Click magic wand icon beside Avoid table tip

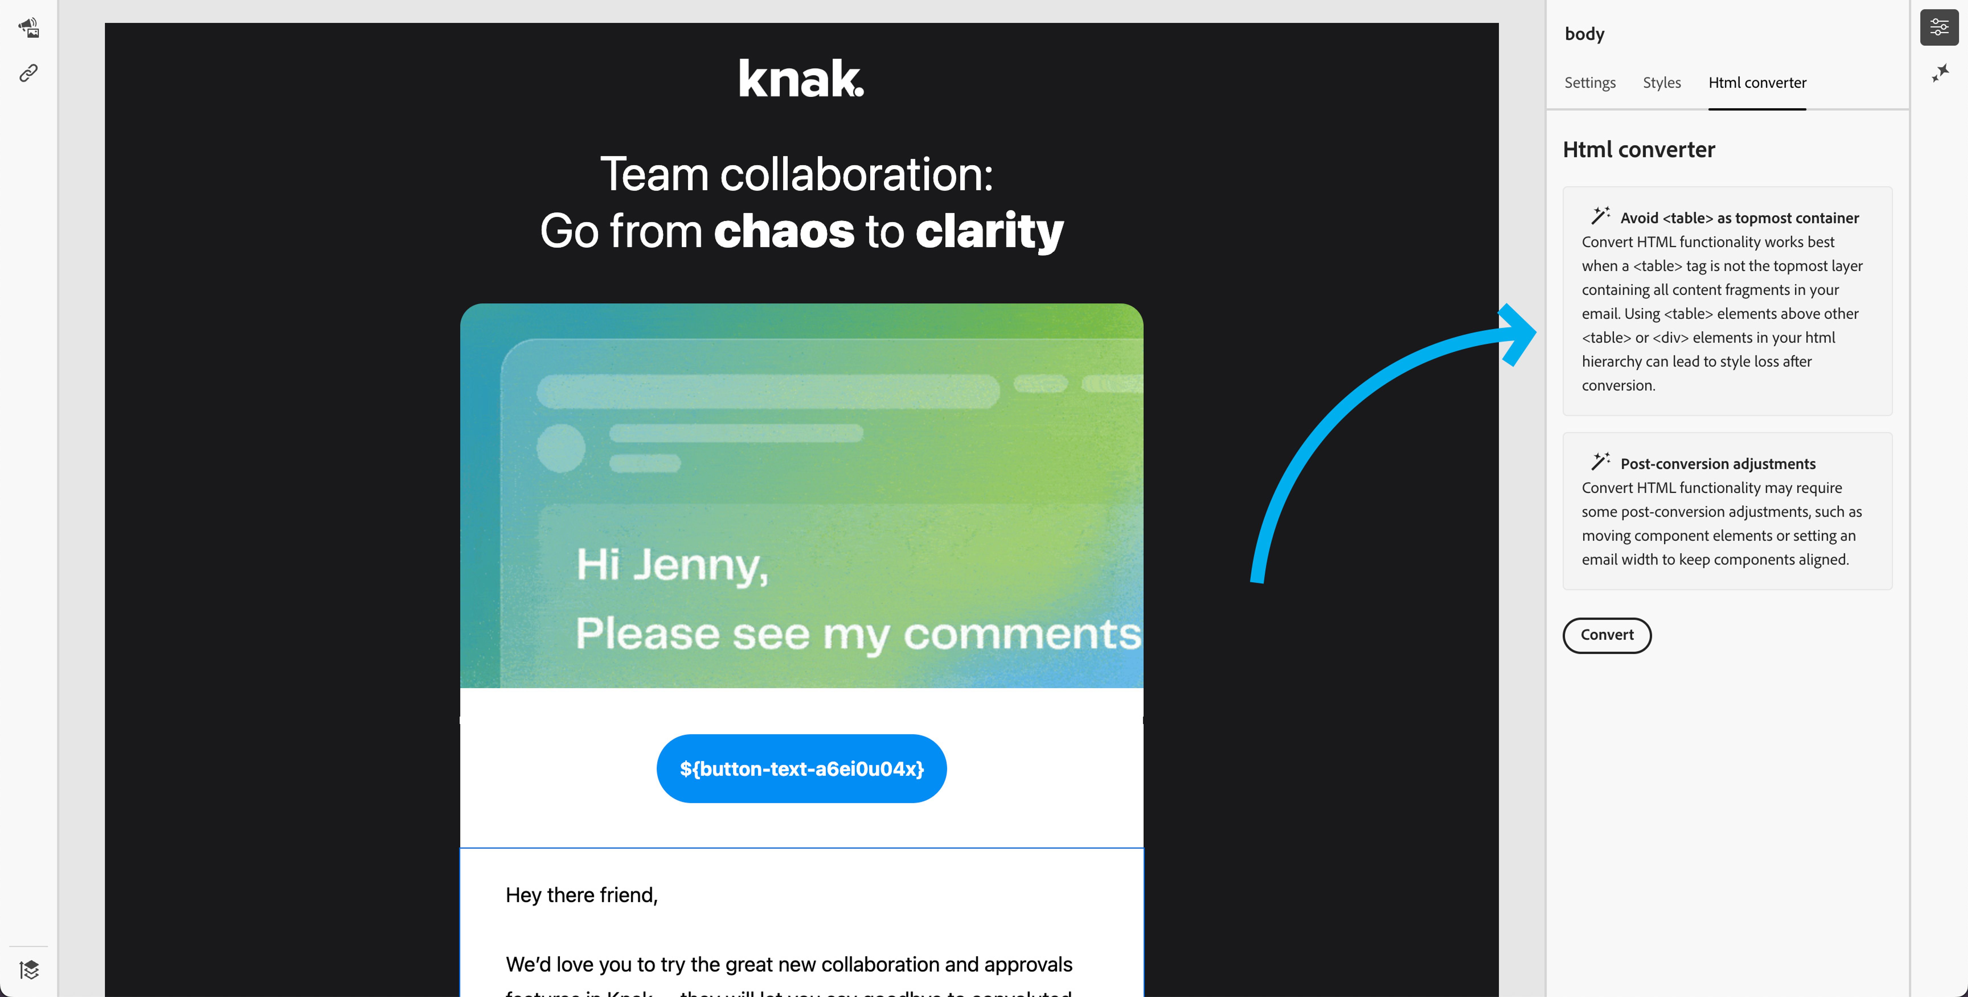click(x=1600, y=216)
